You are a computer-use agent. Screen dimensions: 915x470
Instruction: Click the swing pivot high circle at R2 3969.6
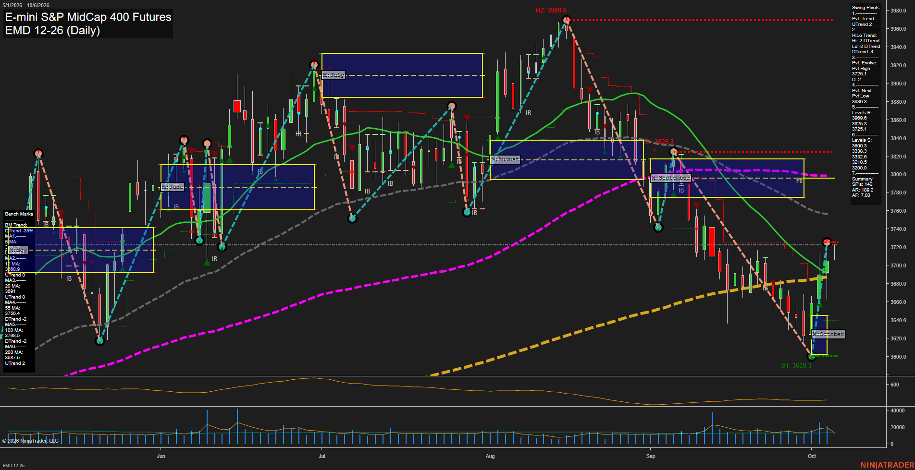pyautogui.click(x=566, y=20)
